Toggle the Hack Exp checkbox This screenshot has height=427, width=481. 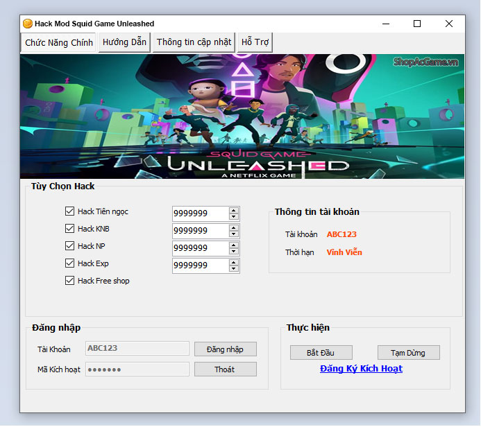[x=69, y=263]
